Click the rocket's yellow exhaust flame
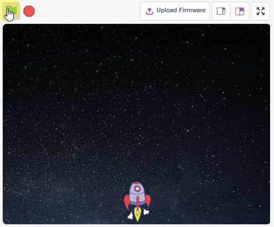 [138, 214]
